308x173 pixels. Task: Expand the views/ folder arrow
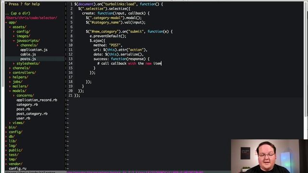point(10,123)
